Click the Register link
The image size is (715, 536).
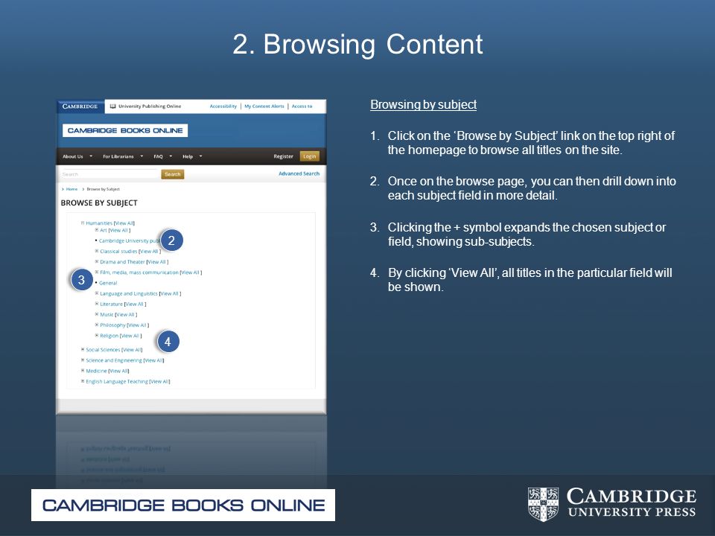point(283,156)
